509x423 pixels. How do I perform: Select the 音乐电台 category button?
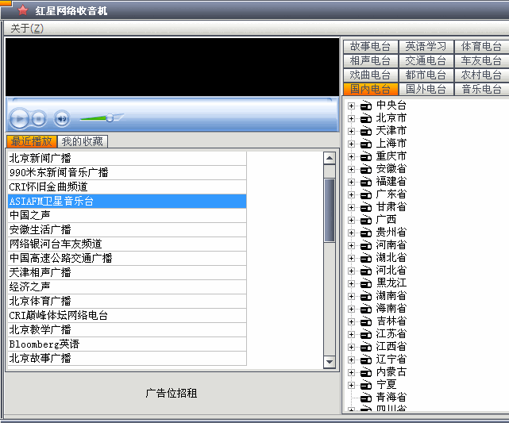(482, 89)
